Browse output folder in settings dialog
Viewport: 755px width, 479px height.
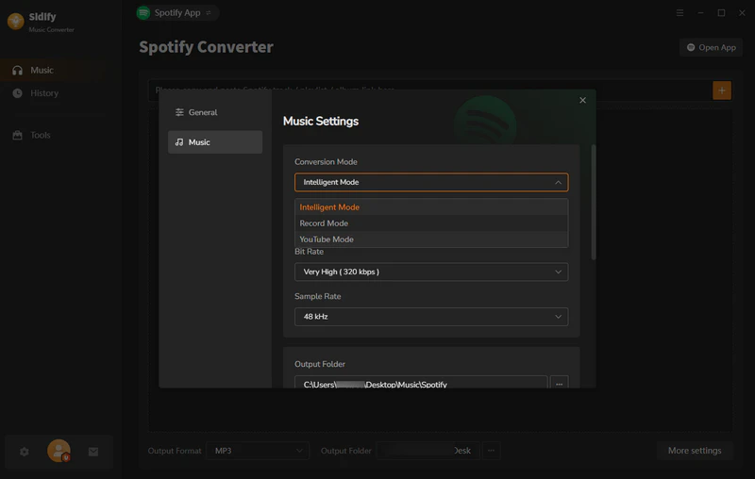pyautogui.click(x=559, y=382)
